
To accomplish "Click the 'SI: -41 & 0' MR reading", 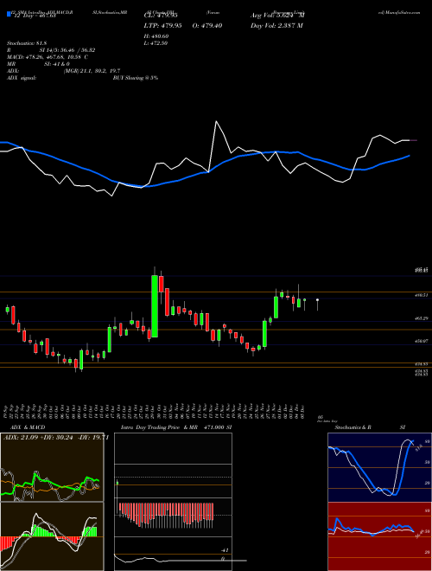I will (x=57, y=64).
